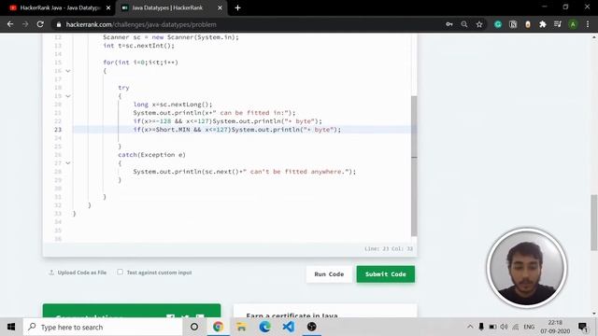
Task: Collapse the code fold at line 16
Action: coord(68,71)
